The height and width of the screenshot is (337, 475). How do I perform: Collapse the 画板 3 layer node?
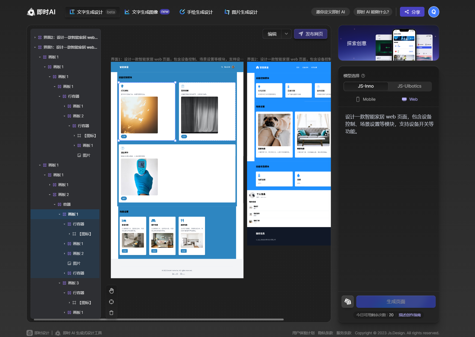(x=60, y=283)
